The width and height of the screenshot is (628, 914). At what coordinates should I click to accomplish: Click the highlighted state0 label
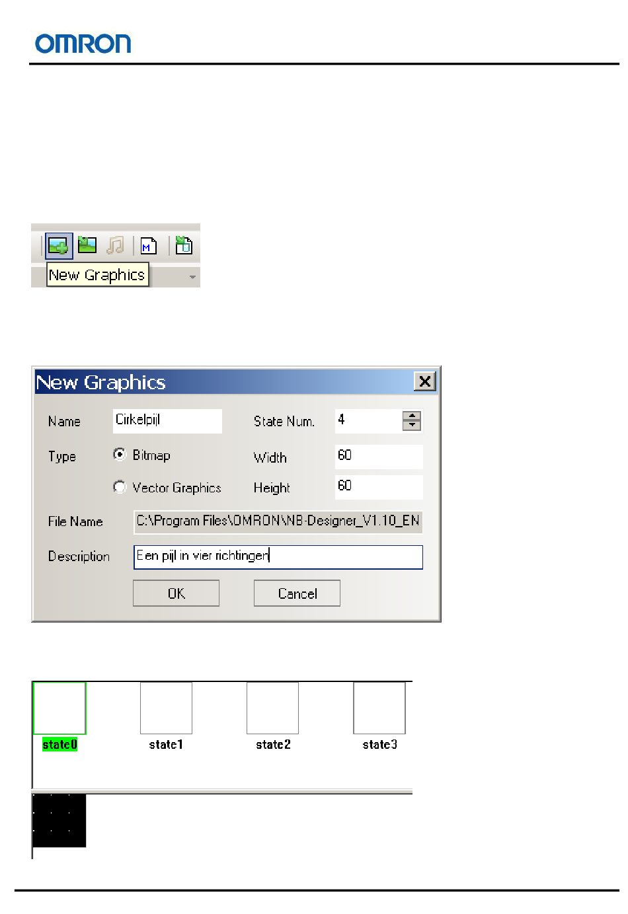tap(59, 745)
